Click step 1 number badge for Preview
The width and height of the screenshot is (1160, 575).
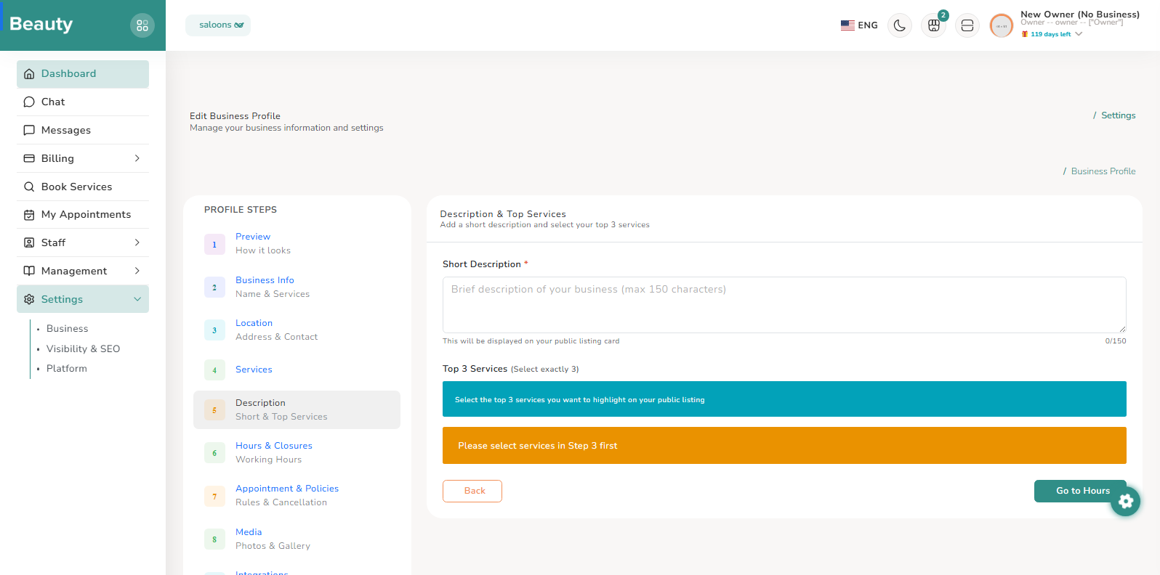click(x=214, y=245)
